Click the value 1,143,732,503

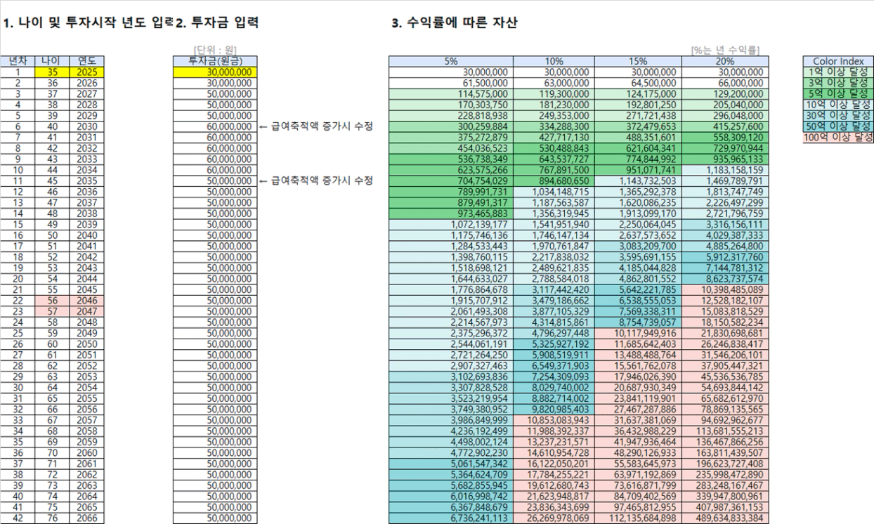[638, 181]
